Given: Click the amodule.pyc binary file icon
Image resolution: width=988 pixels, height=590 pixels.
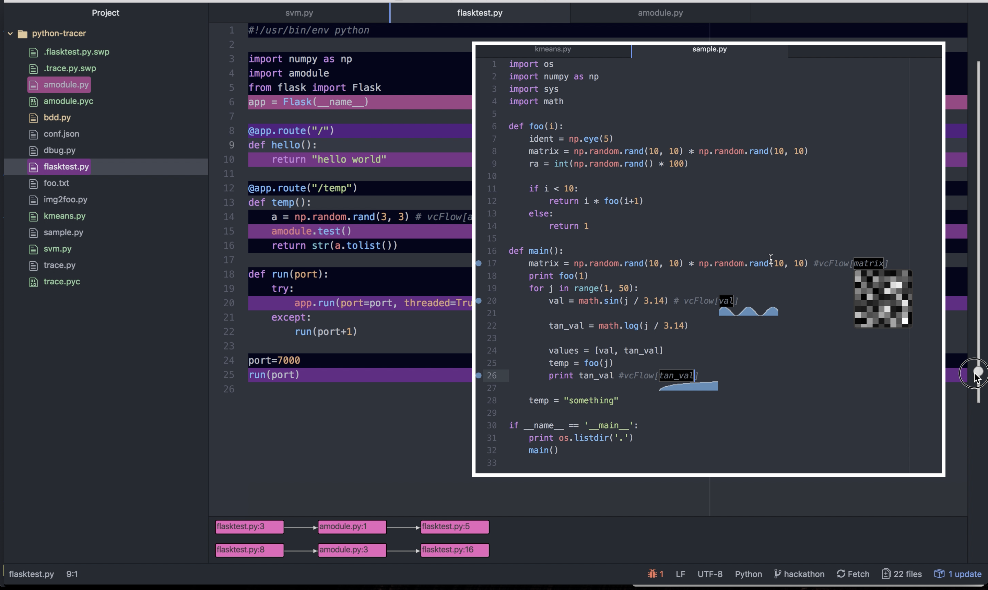Looking at the screenshot, I should [33, 102].
